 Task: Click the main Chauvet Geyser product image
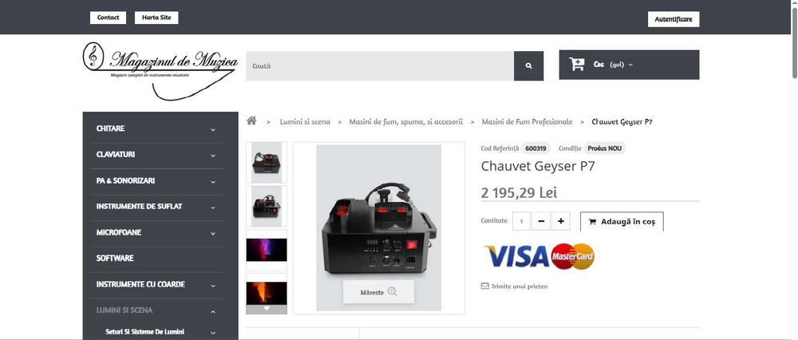378,227
